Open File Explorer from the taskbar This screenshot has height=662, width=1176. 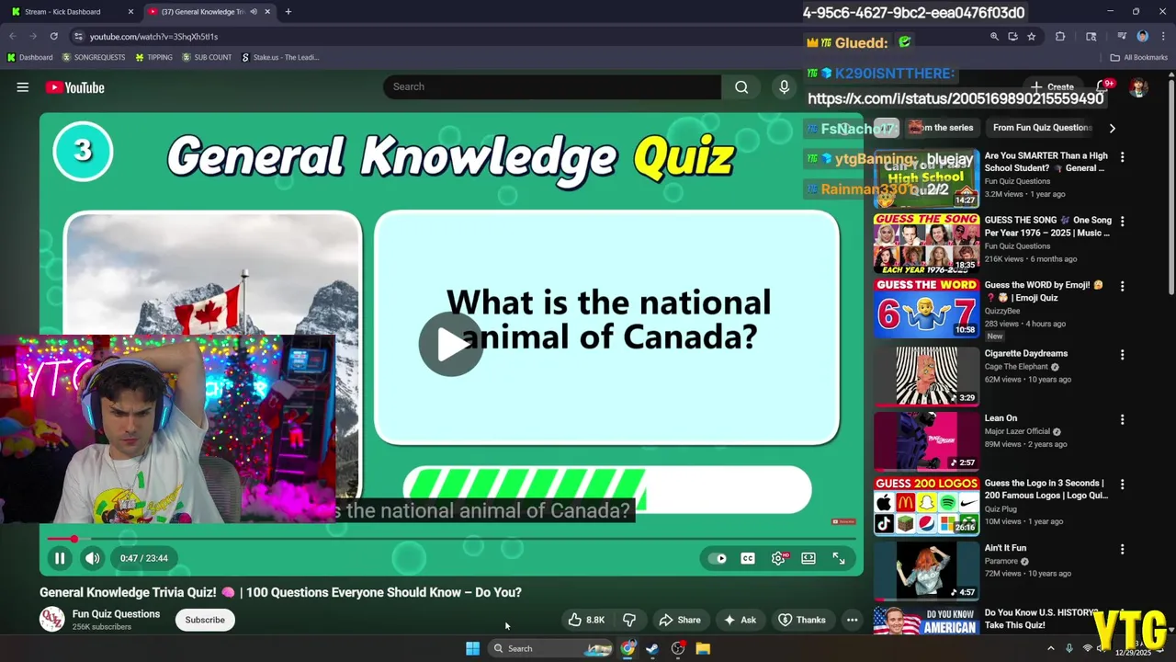click(703, 648)
